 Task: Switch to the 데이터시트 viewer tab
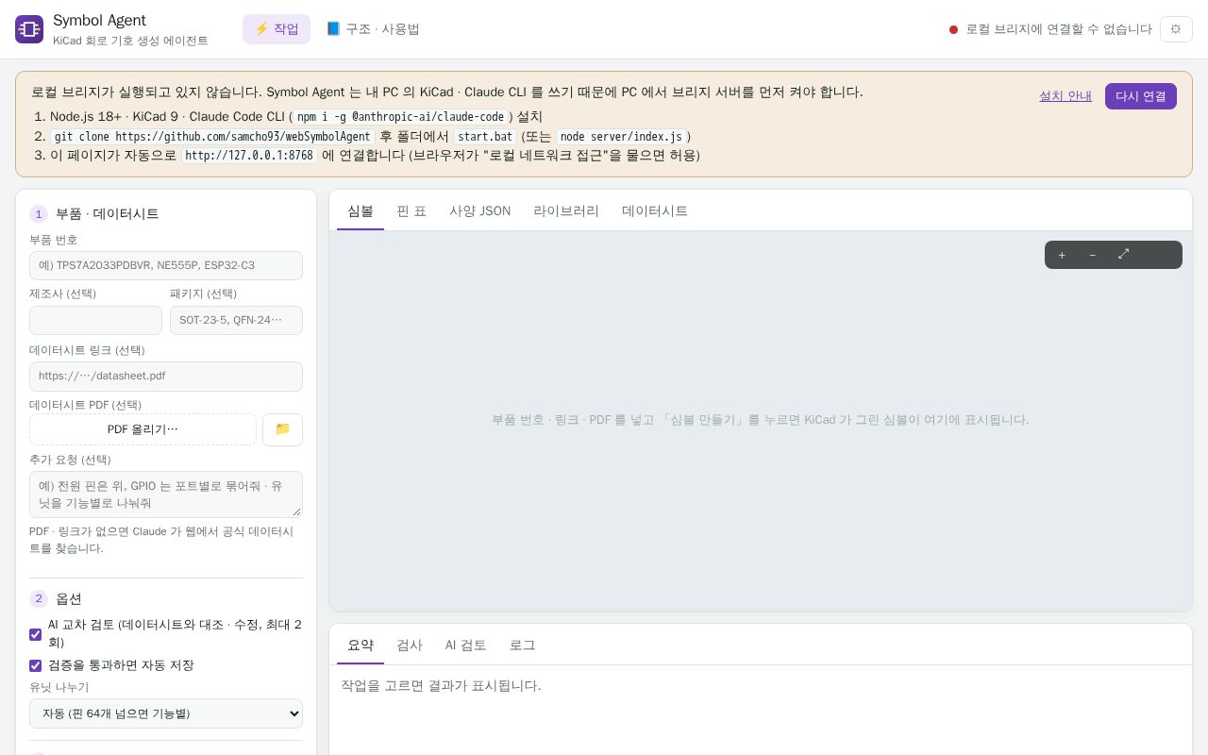(x=655, y=210)
